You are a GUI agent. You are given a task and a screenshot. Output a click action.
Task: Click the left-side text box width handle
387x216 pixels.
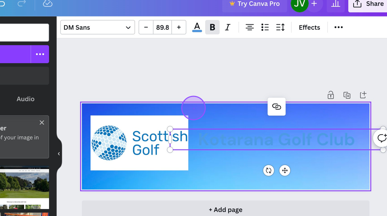point(170,139)
